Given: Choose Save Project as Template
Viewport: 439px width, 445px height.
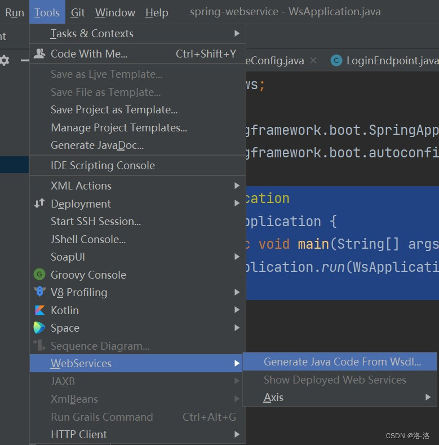Looking at the screenshot, I should coord(138,109).
